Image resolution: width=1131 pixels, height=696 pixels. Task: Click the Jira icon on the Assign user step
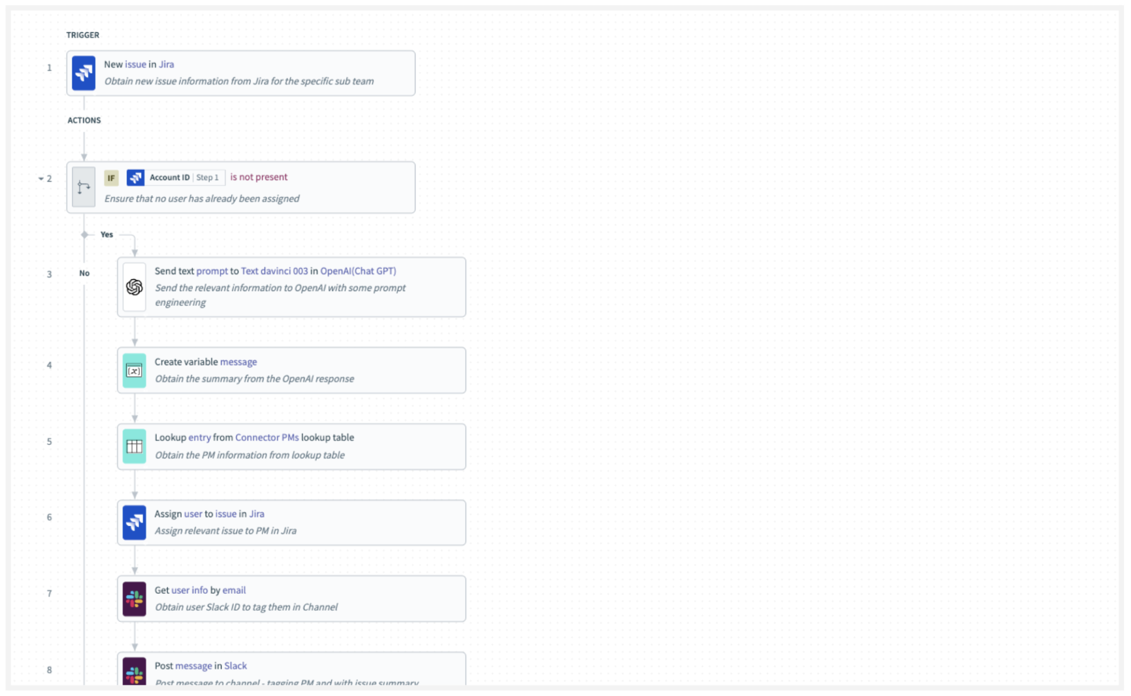[134, 523]
